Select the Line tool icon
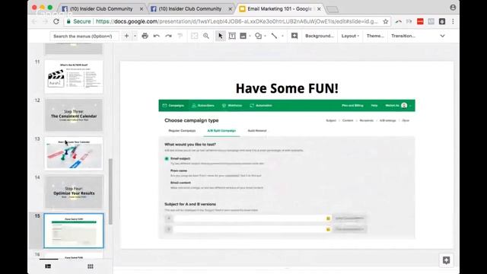 coord(274,36)
